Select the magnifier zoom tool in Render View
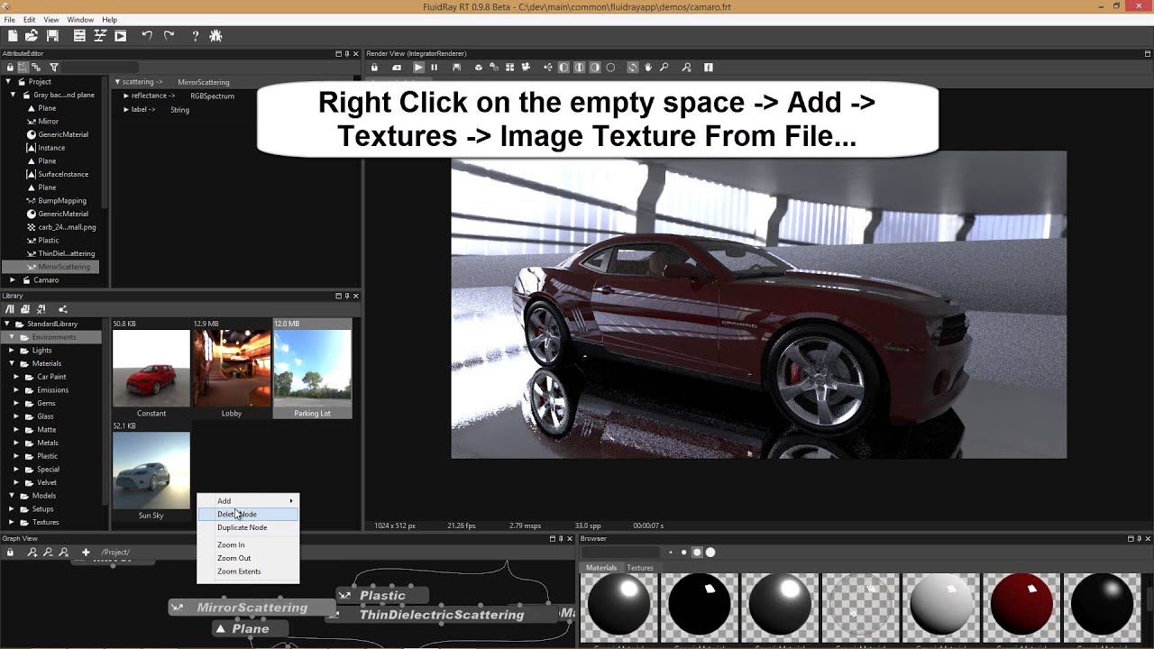 coord(664,68)
